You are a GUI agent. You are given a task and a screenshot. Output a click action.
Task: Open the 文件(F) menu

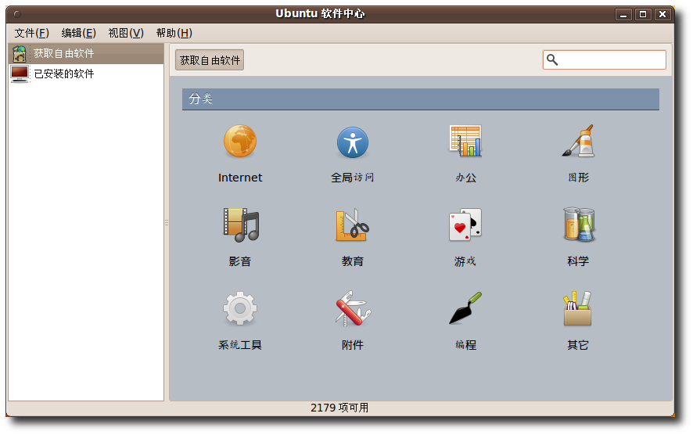click(31, 33)
